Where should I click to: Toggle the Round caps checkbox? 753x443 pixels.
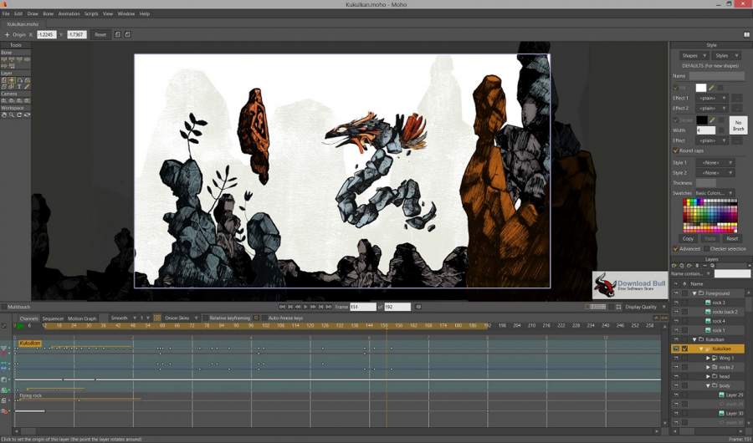pos(676,150)
